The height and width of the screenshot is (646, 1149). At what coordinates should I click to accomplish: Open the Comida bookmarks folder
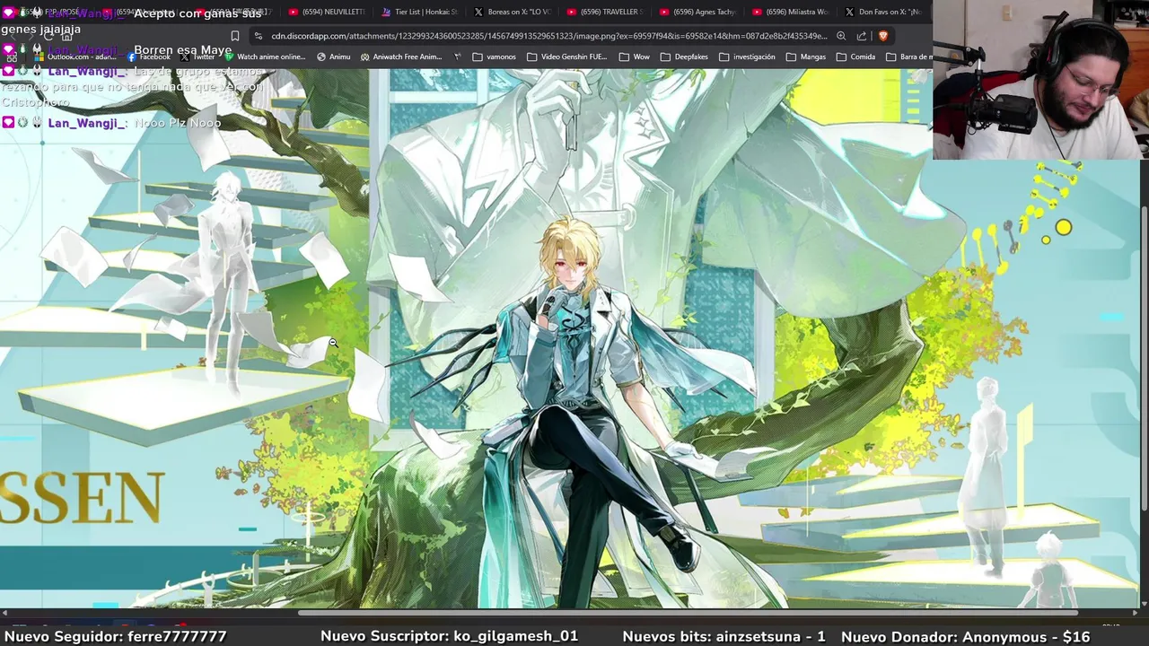pyautogui.click(x=855, y=57)
